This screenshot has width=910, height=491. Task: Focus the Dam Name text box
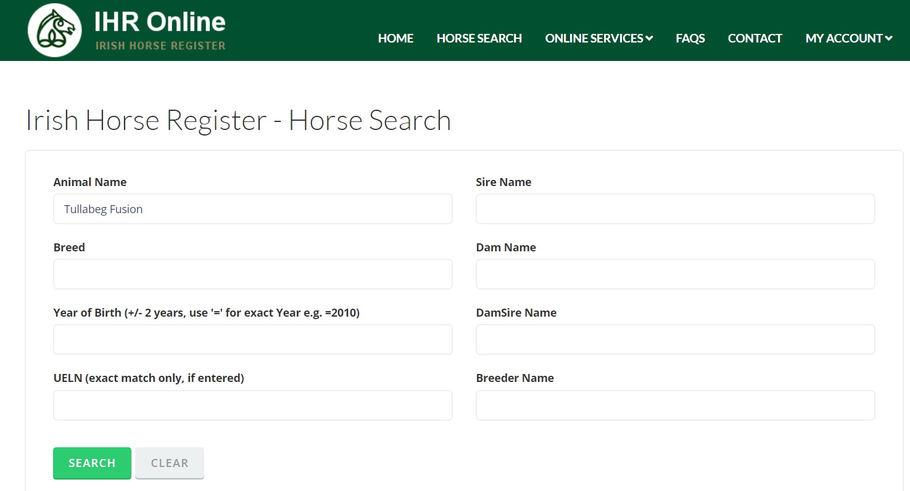(x=675, y=274)
